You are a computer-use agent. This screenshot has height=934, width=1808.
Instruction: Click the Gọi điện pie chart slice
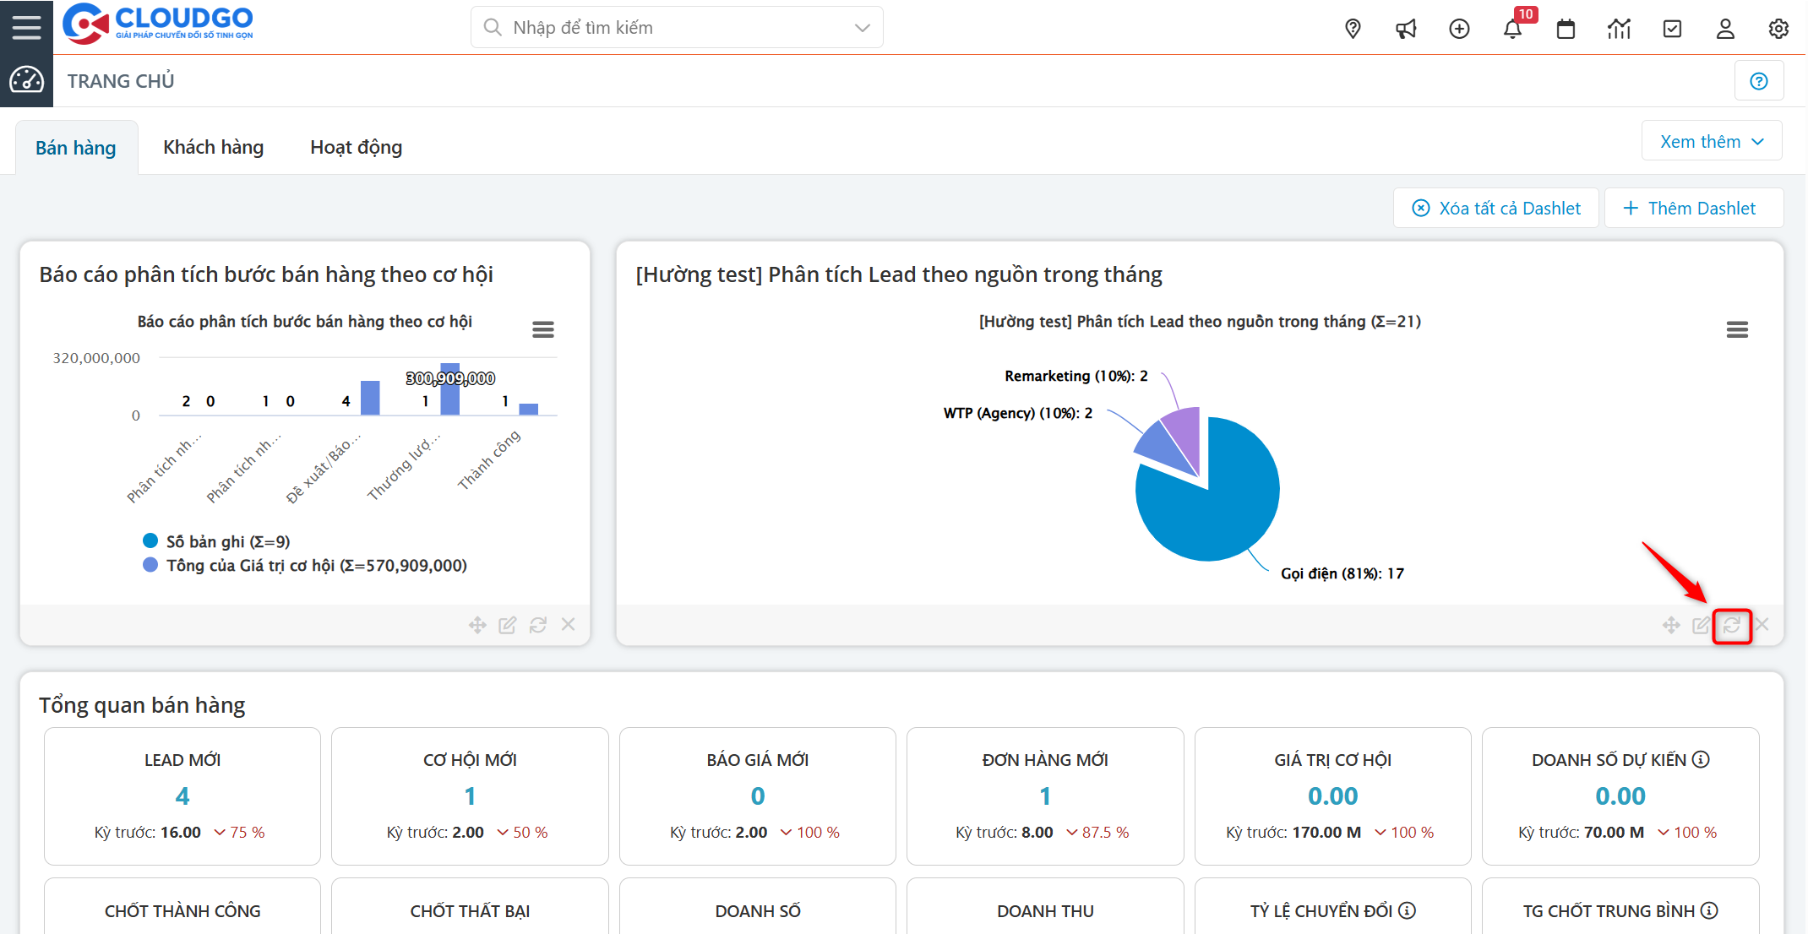tap(1225, 507)
